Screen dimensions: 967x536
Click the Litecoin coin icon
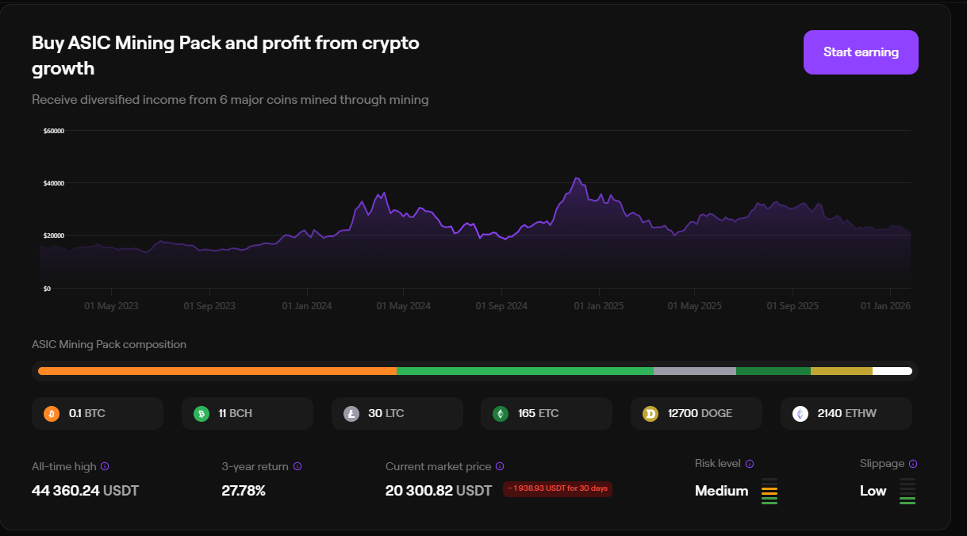coord(351,413)
